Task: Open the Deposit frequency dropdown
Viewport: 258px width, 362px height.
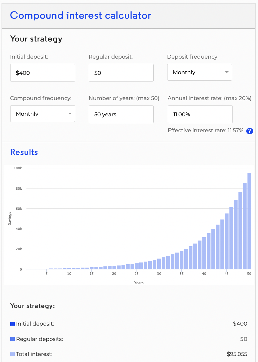Action: click(x=199, y=72)
